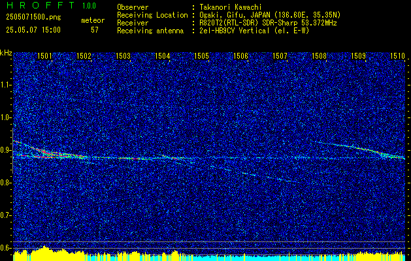The width and height of the screenshot is (411, 261).
Task: Click the 1507 time marker
Action: tap(280, 56)
